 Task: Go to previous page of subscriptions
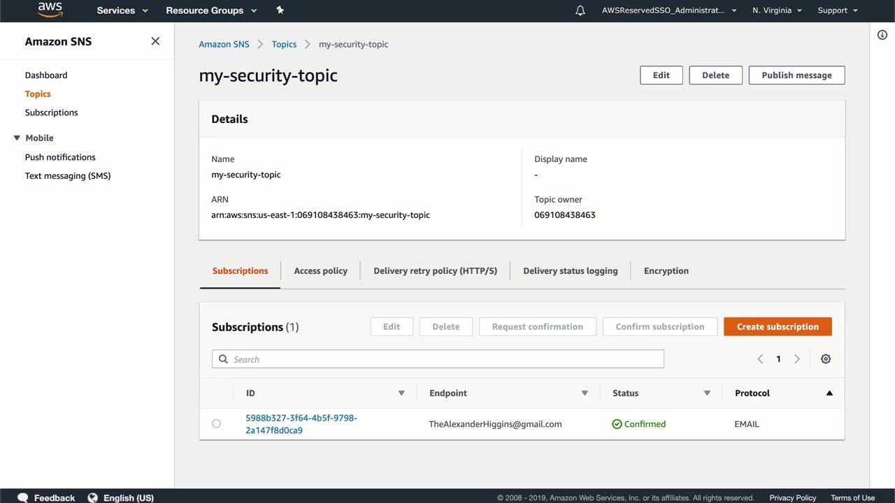[x=760, y=359]
